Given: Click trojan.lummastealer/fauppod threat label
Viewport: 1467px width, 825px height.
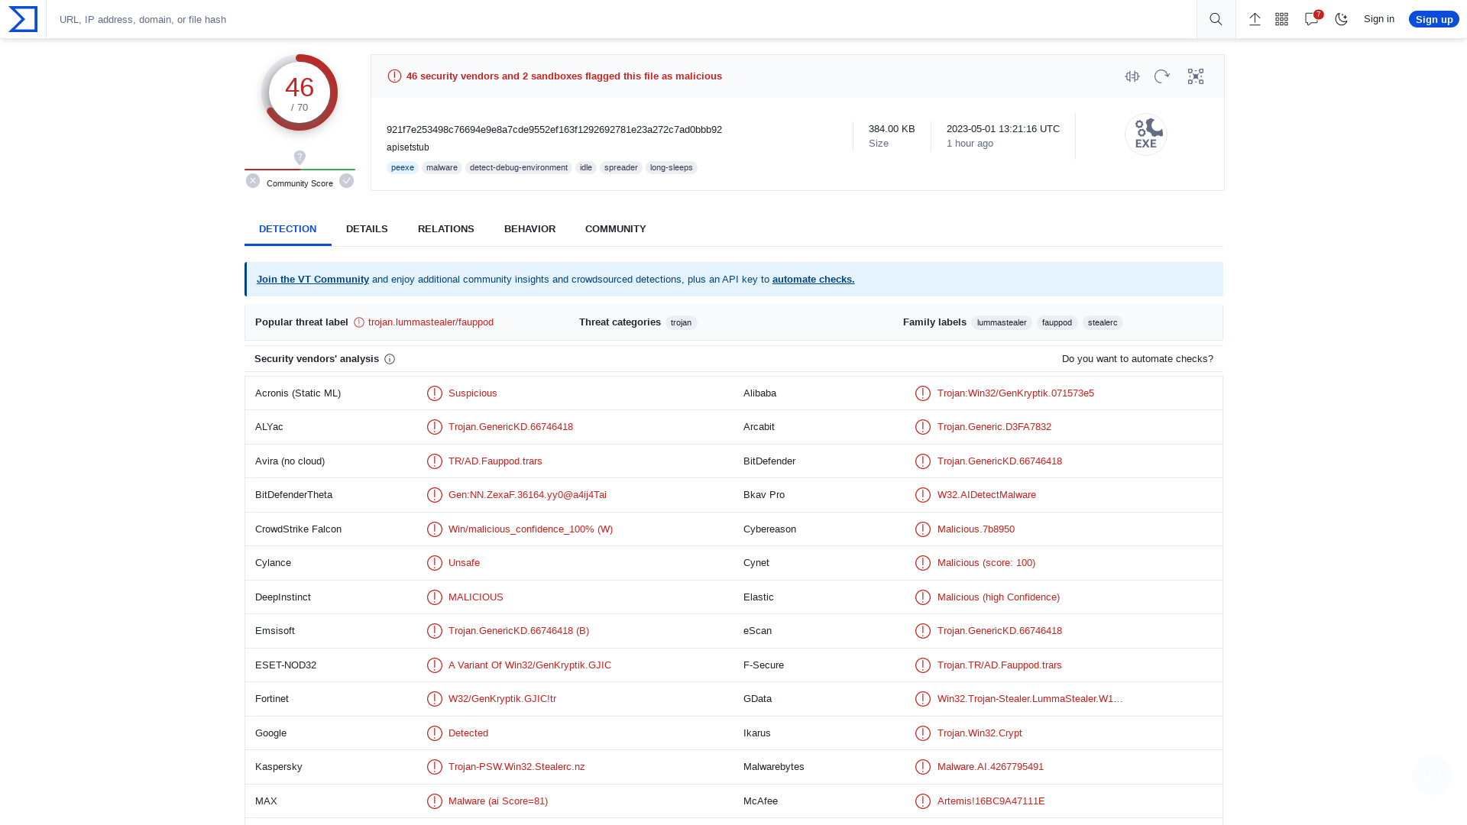Looking at the screenshot, I should tap(431, 322).
